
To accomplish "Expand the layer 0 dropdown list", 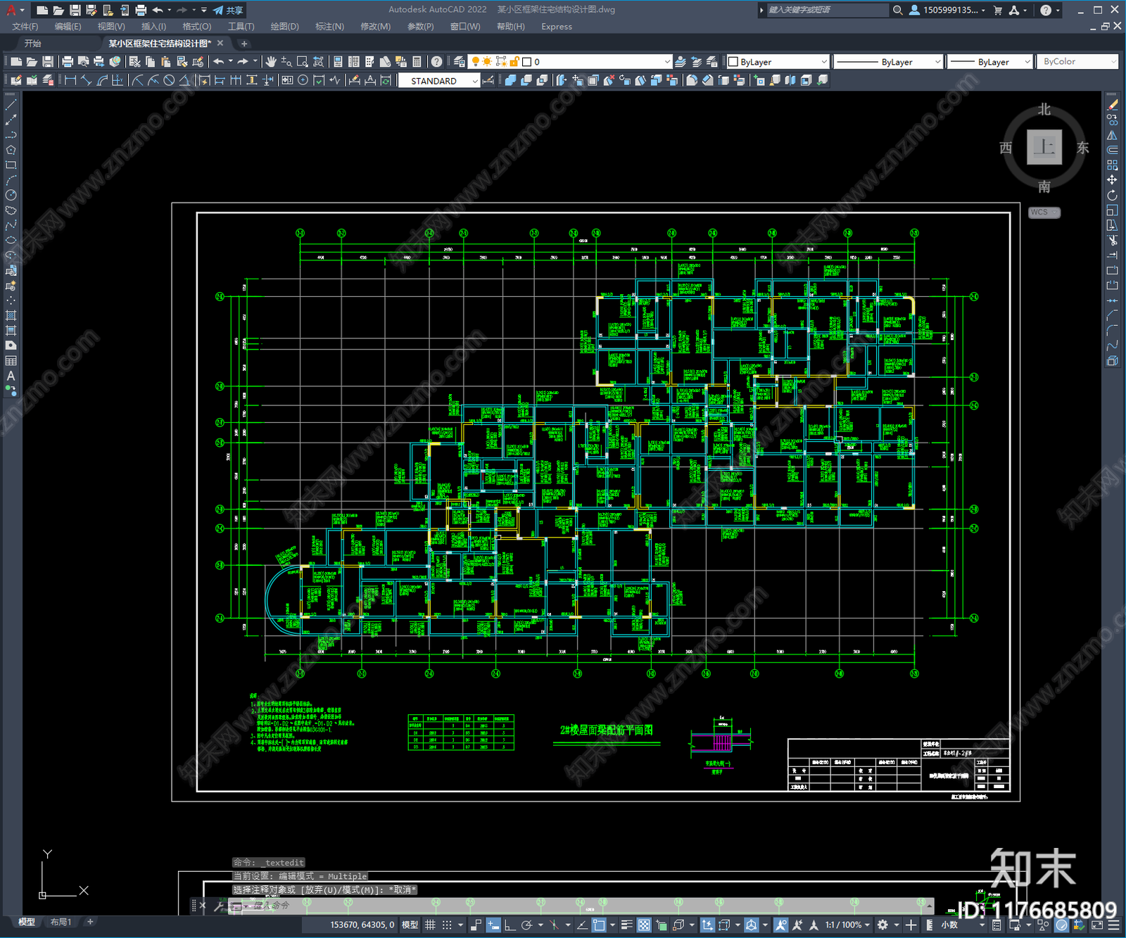I will point(667,62).
